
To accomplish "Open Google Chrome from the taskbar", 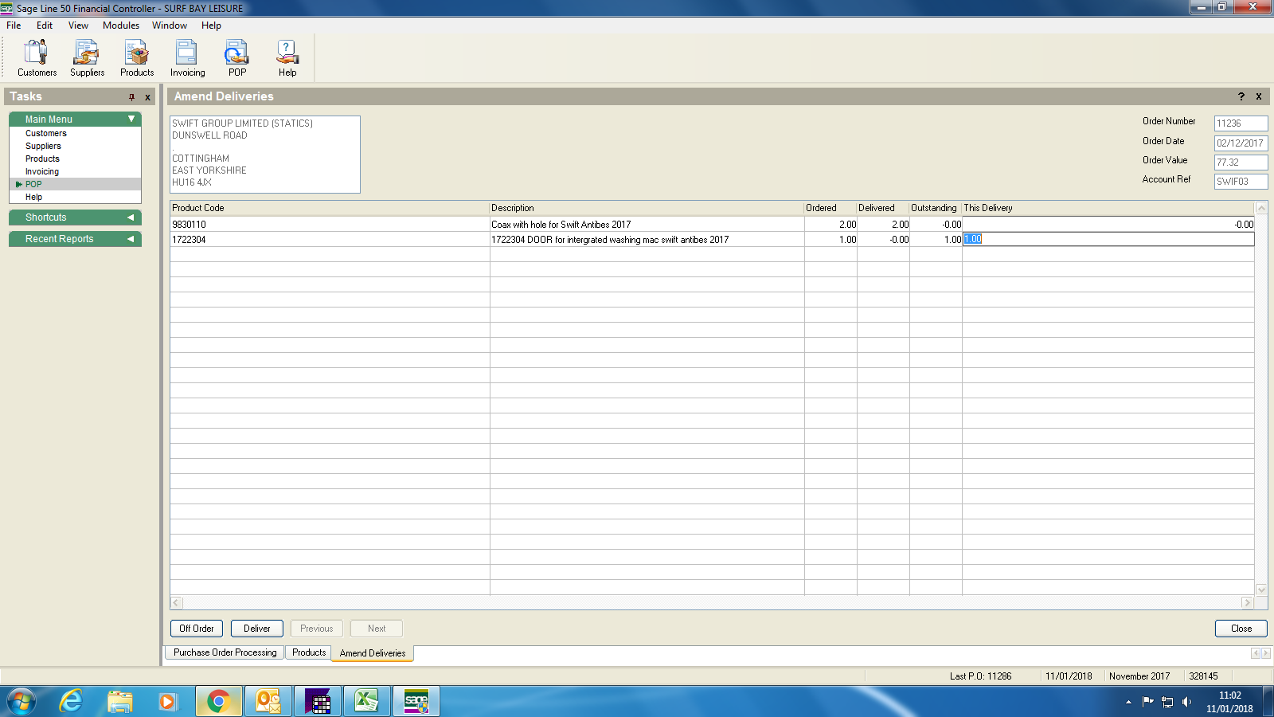I will point(218,701).
